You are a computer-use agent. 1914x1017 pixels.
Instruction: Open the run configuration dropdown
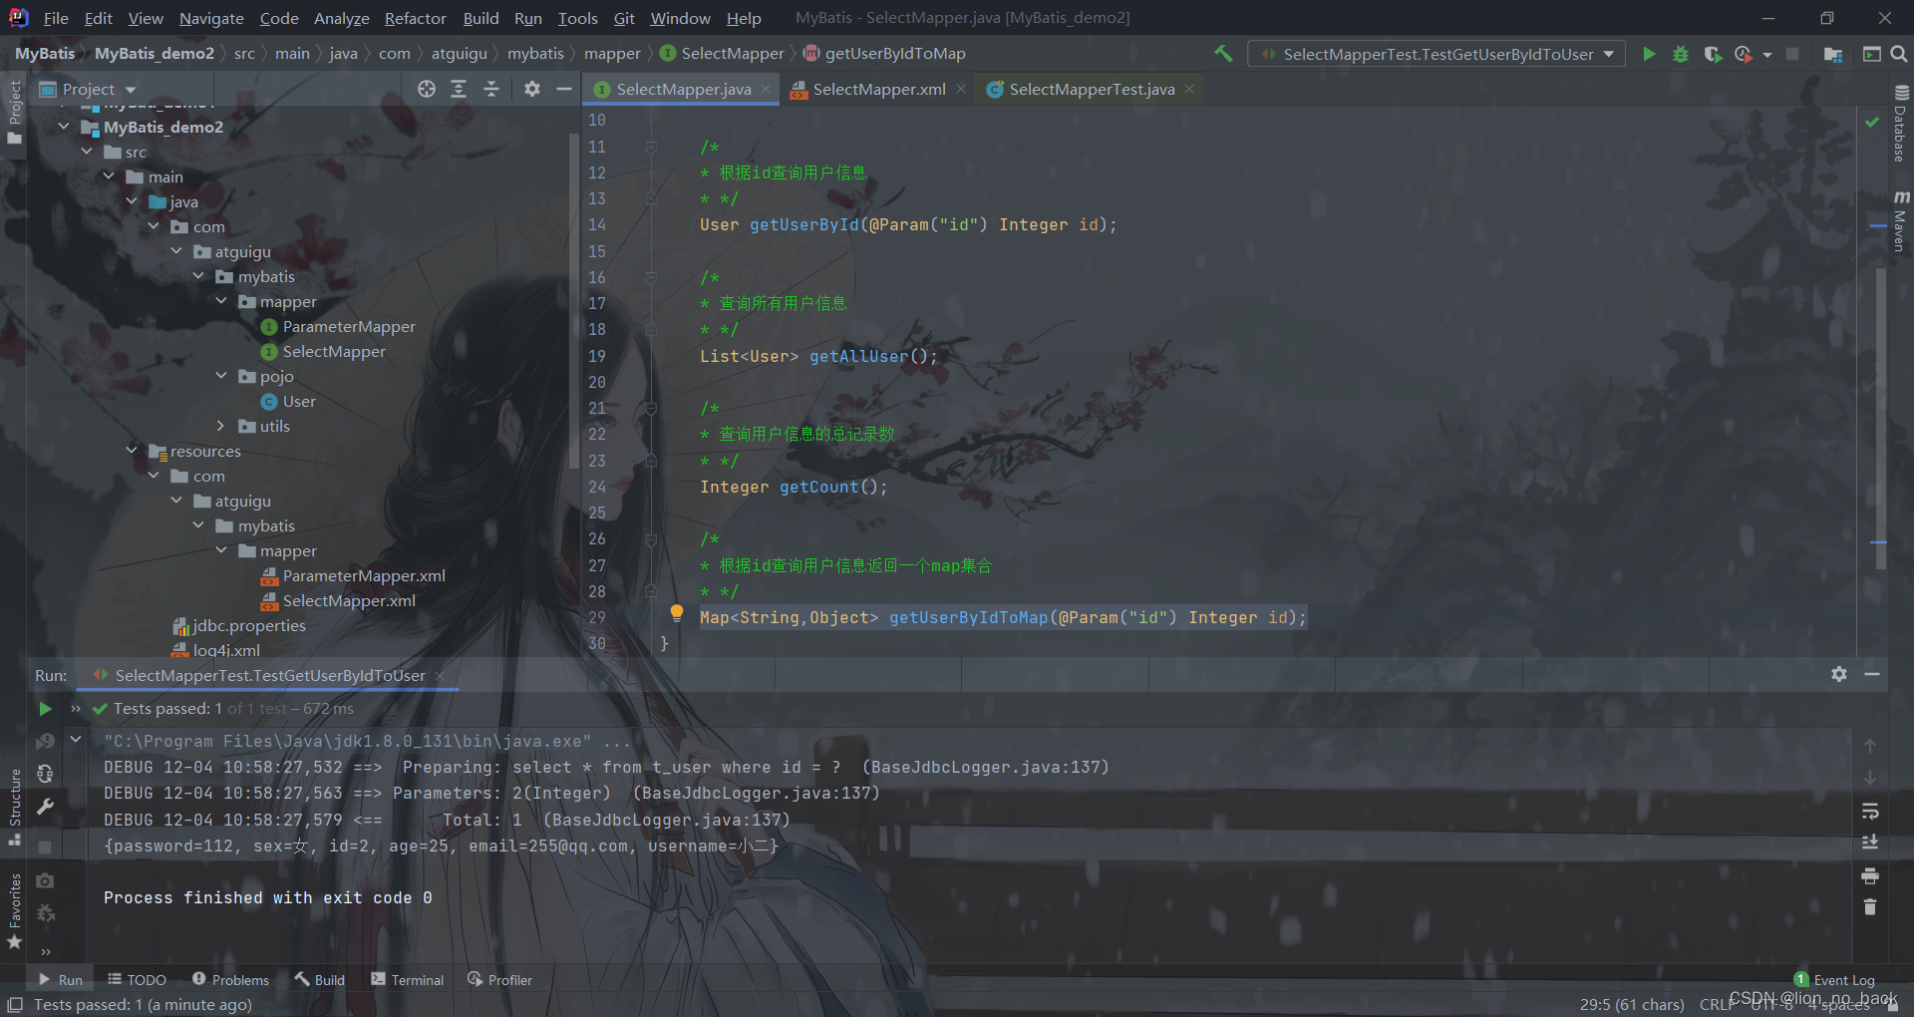1436,54
